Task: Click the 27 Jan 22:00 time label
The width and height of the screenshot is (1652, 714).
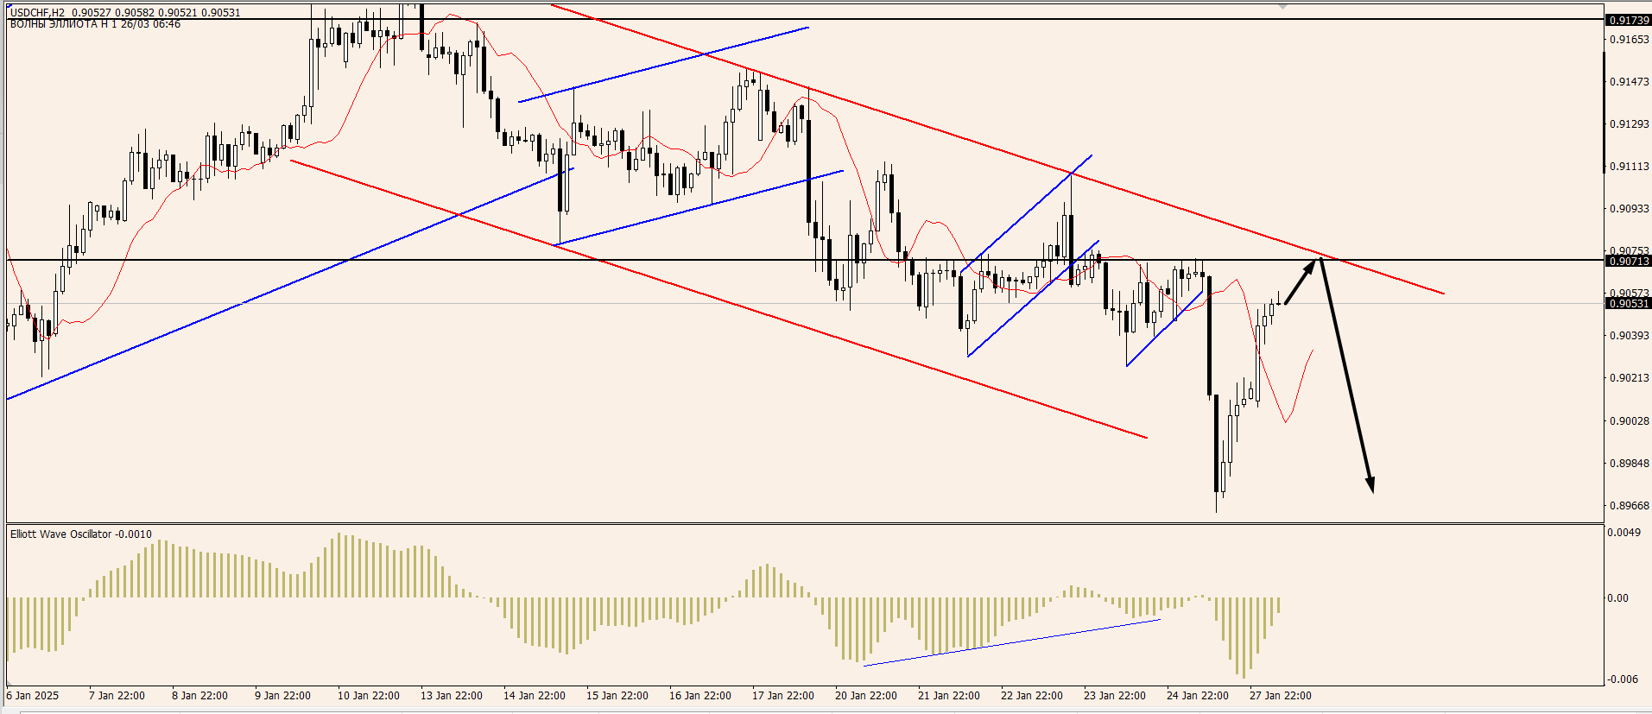Action: (1281, 696)
